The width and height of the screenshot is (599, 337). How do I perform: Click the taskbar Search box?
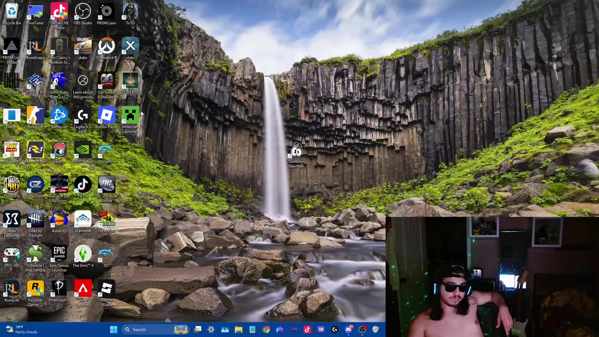point(155,330)
